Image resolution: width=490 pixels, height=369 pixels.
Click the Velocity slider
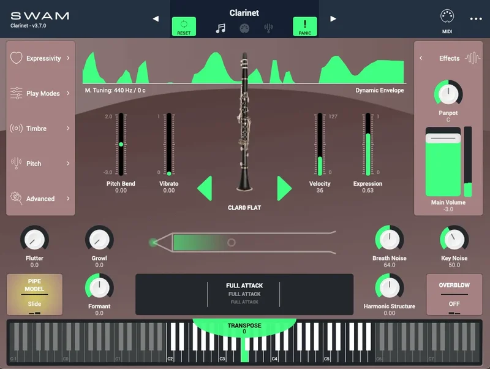(x=320, y=144)
